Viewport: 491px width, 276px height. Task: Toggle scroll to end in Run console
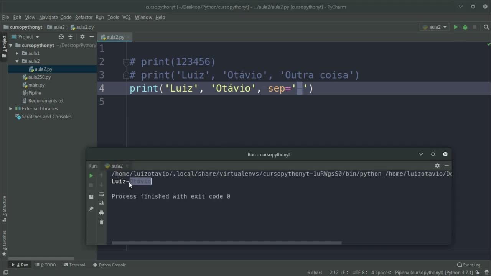click(x=101, y=204)
